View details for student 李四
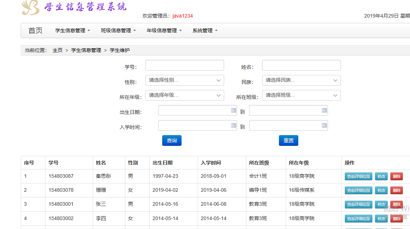This screenshot has width=410, height=229. (358, 219)
